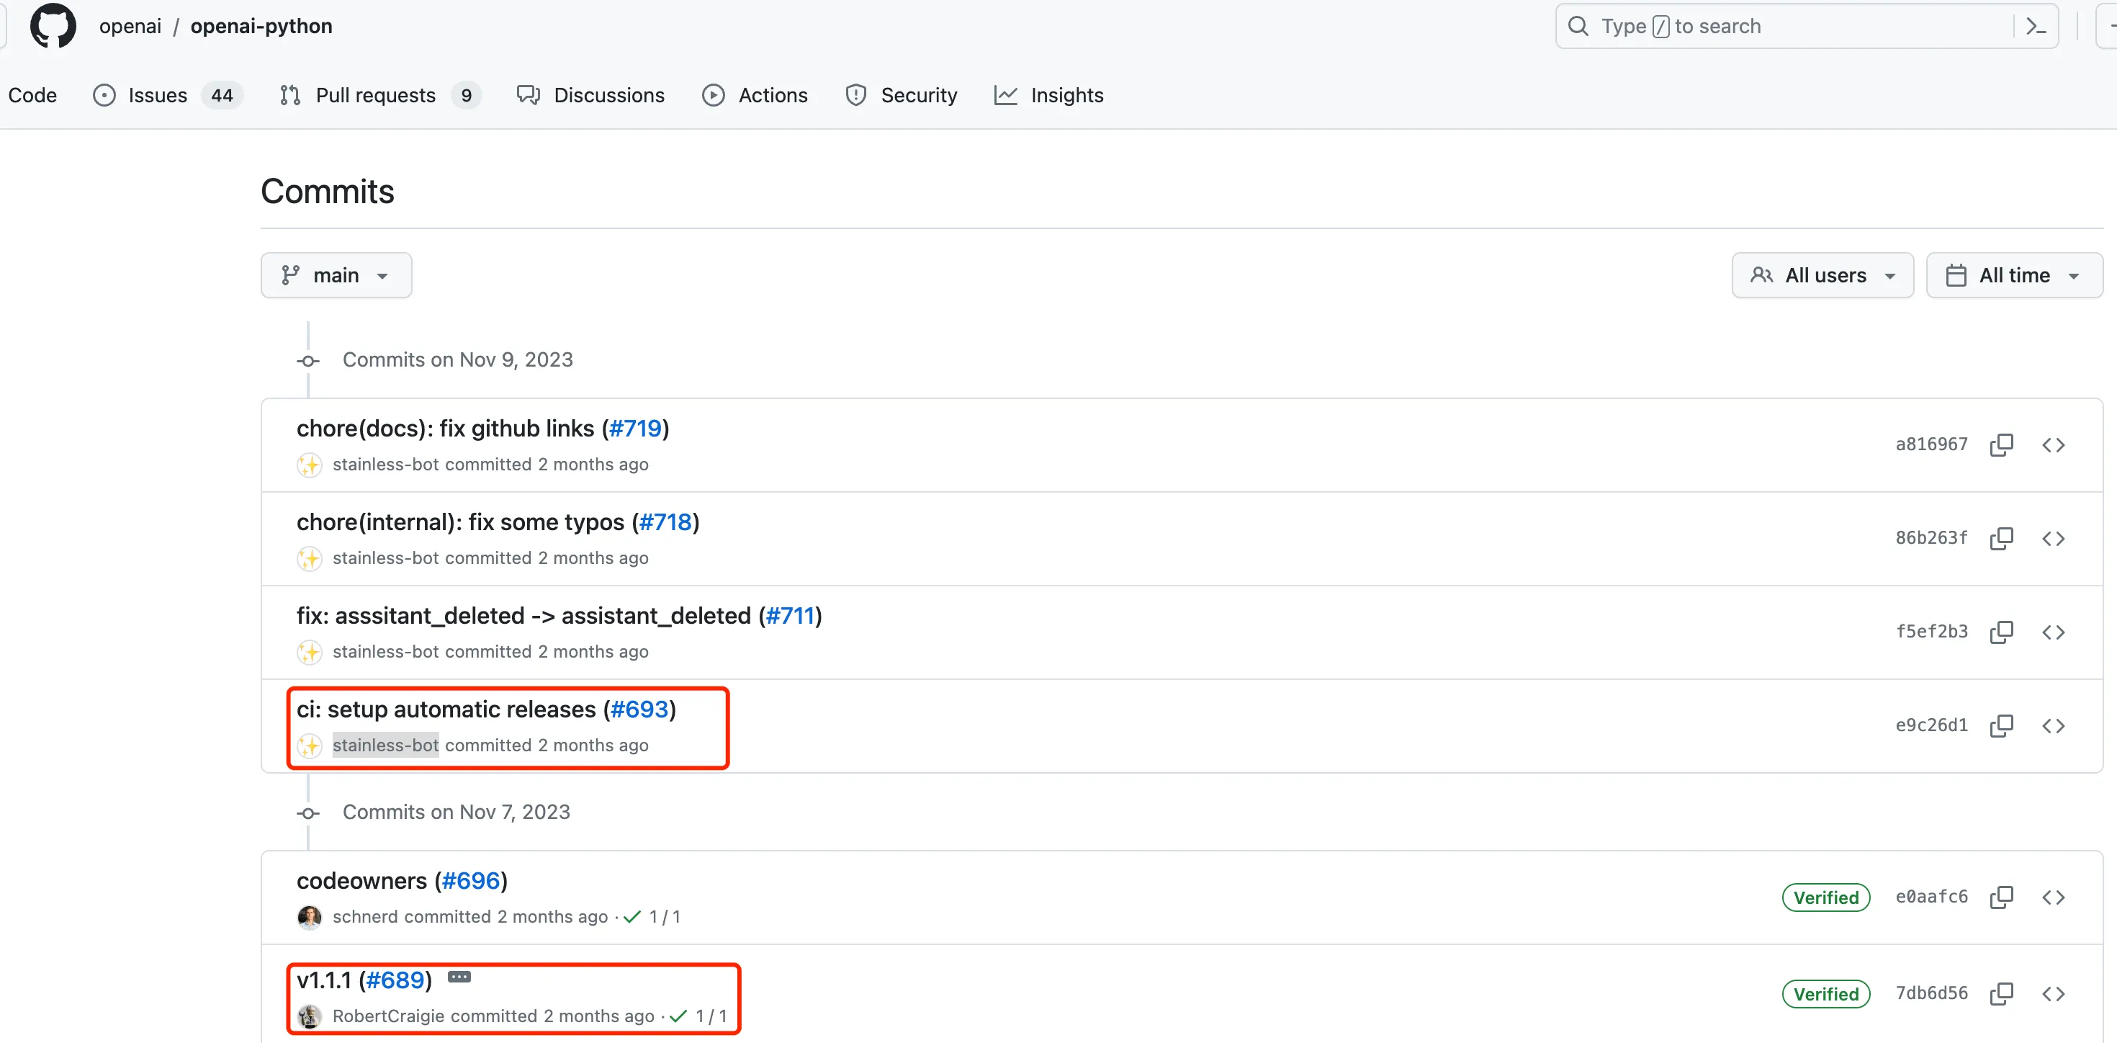This screenshot has width=2117, height=1043.
Task: Copy full SHA for commit e9c26d1
Action: (2000, 726)
